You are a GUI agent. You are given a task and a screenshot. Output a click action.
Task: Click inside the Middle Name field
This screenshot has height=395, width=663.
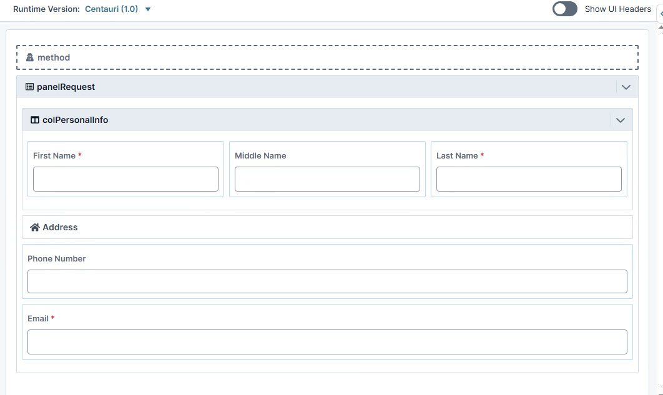[x=327, y=179]
